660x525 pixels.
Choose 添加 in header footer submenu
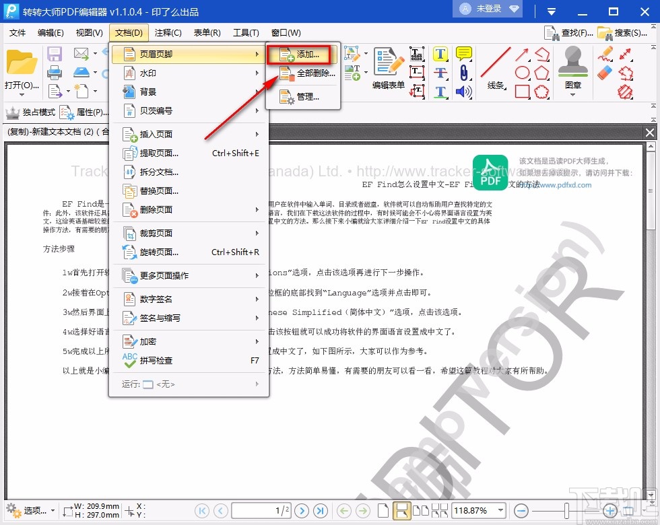coord(302,55)
